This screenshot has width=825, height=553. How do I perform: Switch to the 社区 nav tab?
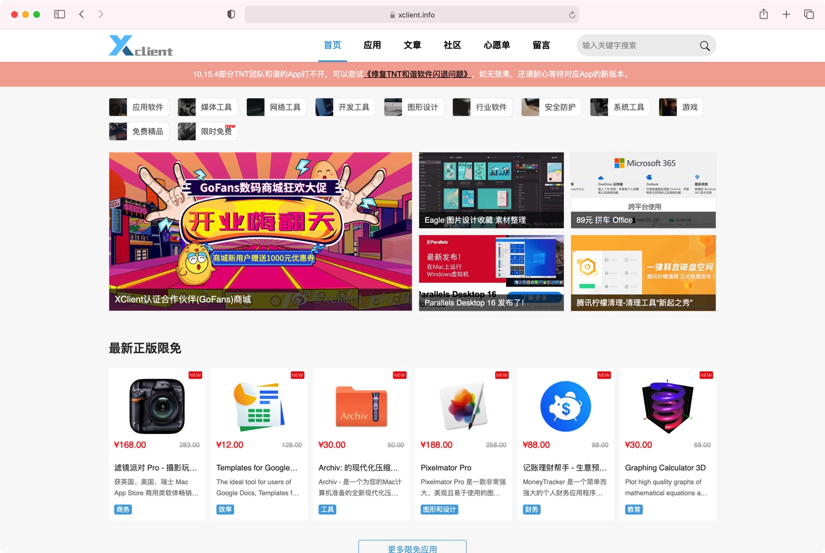[452, 45]
